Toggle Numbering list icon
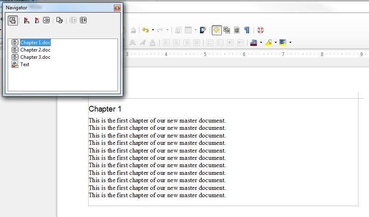Viewport: 369px width, 217px height. pos(210,43)
